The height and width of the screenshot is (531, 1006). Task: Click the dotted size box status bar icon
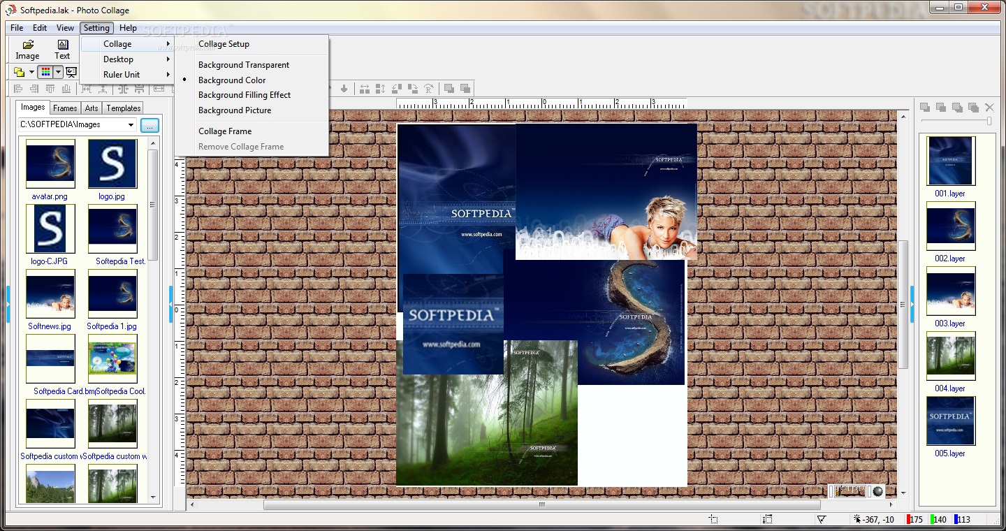pyautogui.click(x=768, y=519)
